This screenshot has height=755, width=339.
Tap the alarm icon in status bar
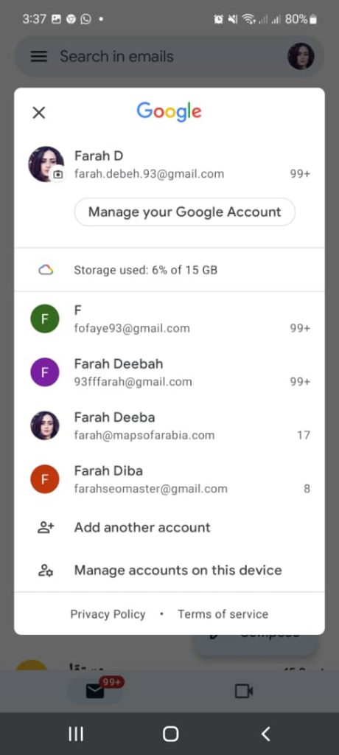coord(218,19)
